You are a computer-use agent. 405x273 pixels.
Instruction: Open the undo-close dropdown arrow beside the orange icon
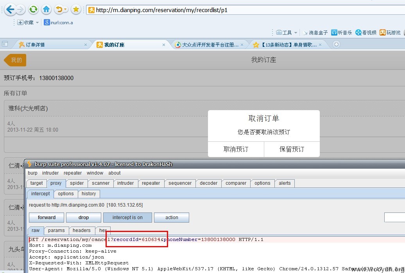65,10
